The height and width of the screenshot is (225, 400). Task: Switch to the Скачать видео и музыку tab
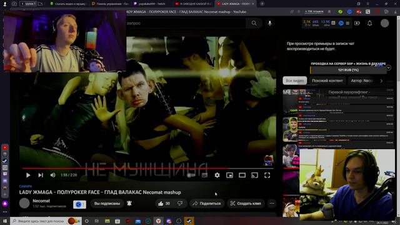point(67,4)
